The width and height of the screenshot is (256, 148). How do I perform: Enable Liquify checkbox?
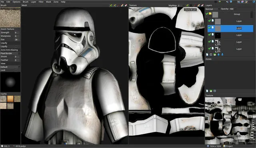[x=16, y=47]
